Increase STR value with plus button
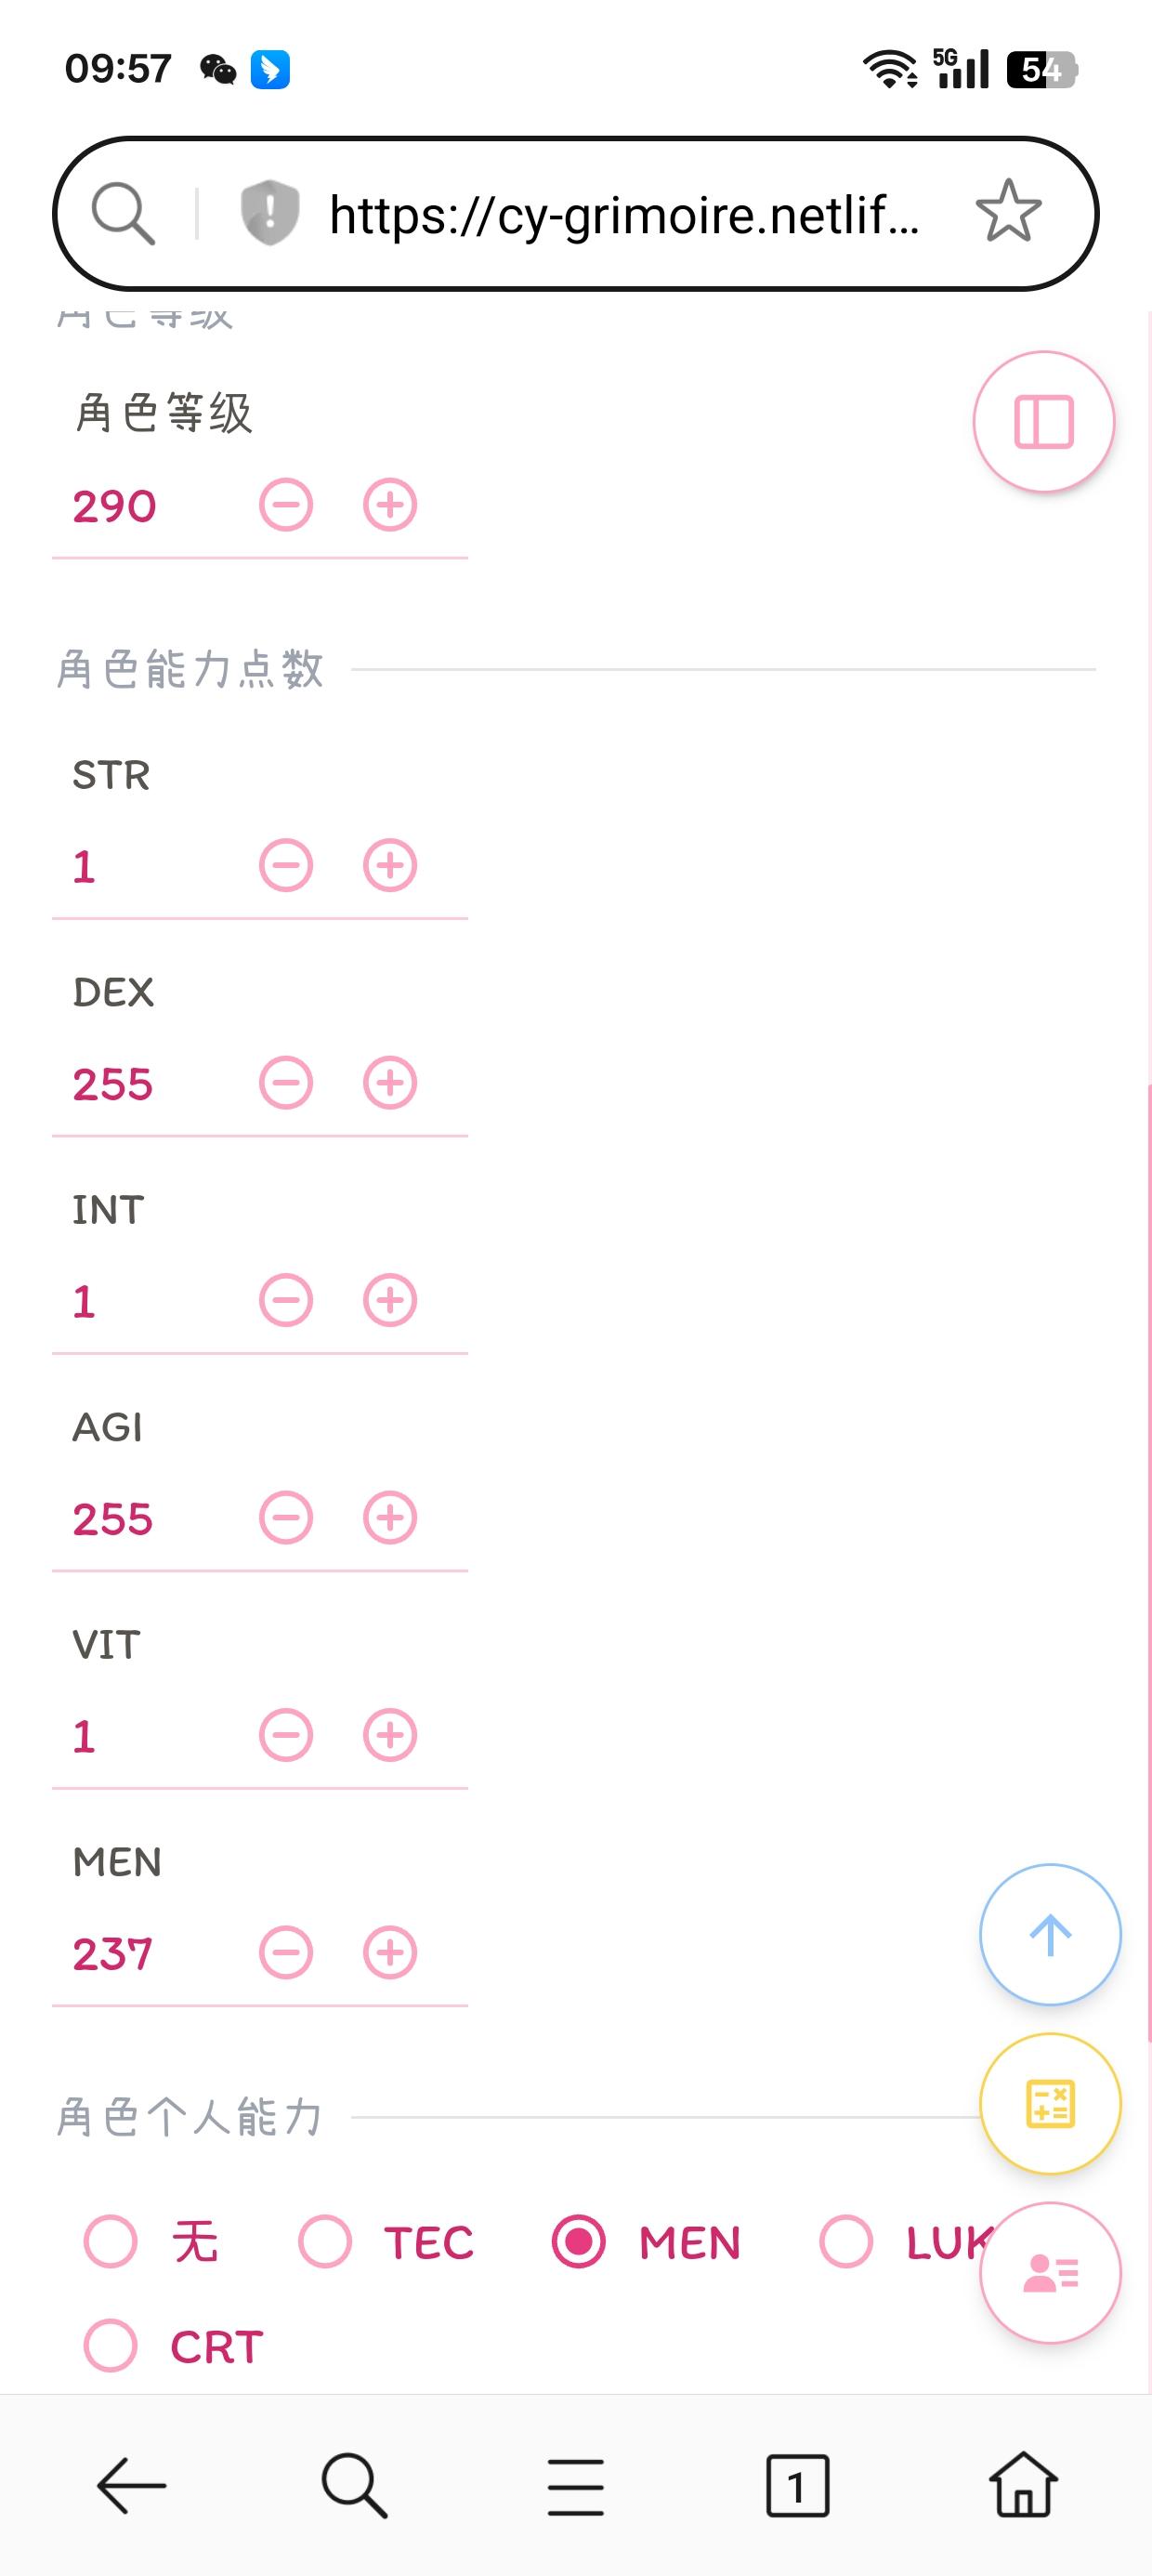This screenshot has width=1152, height=2576. point(390,866)
